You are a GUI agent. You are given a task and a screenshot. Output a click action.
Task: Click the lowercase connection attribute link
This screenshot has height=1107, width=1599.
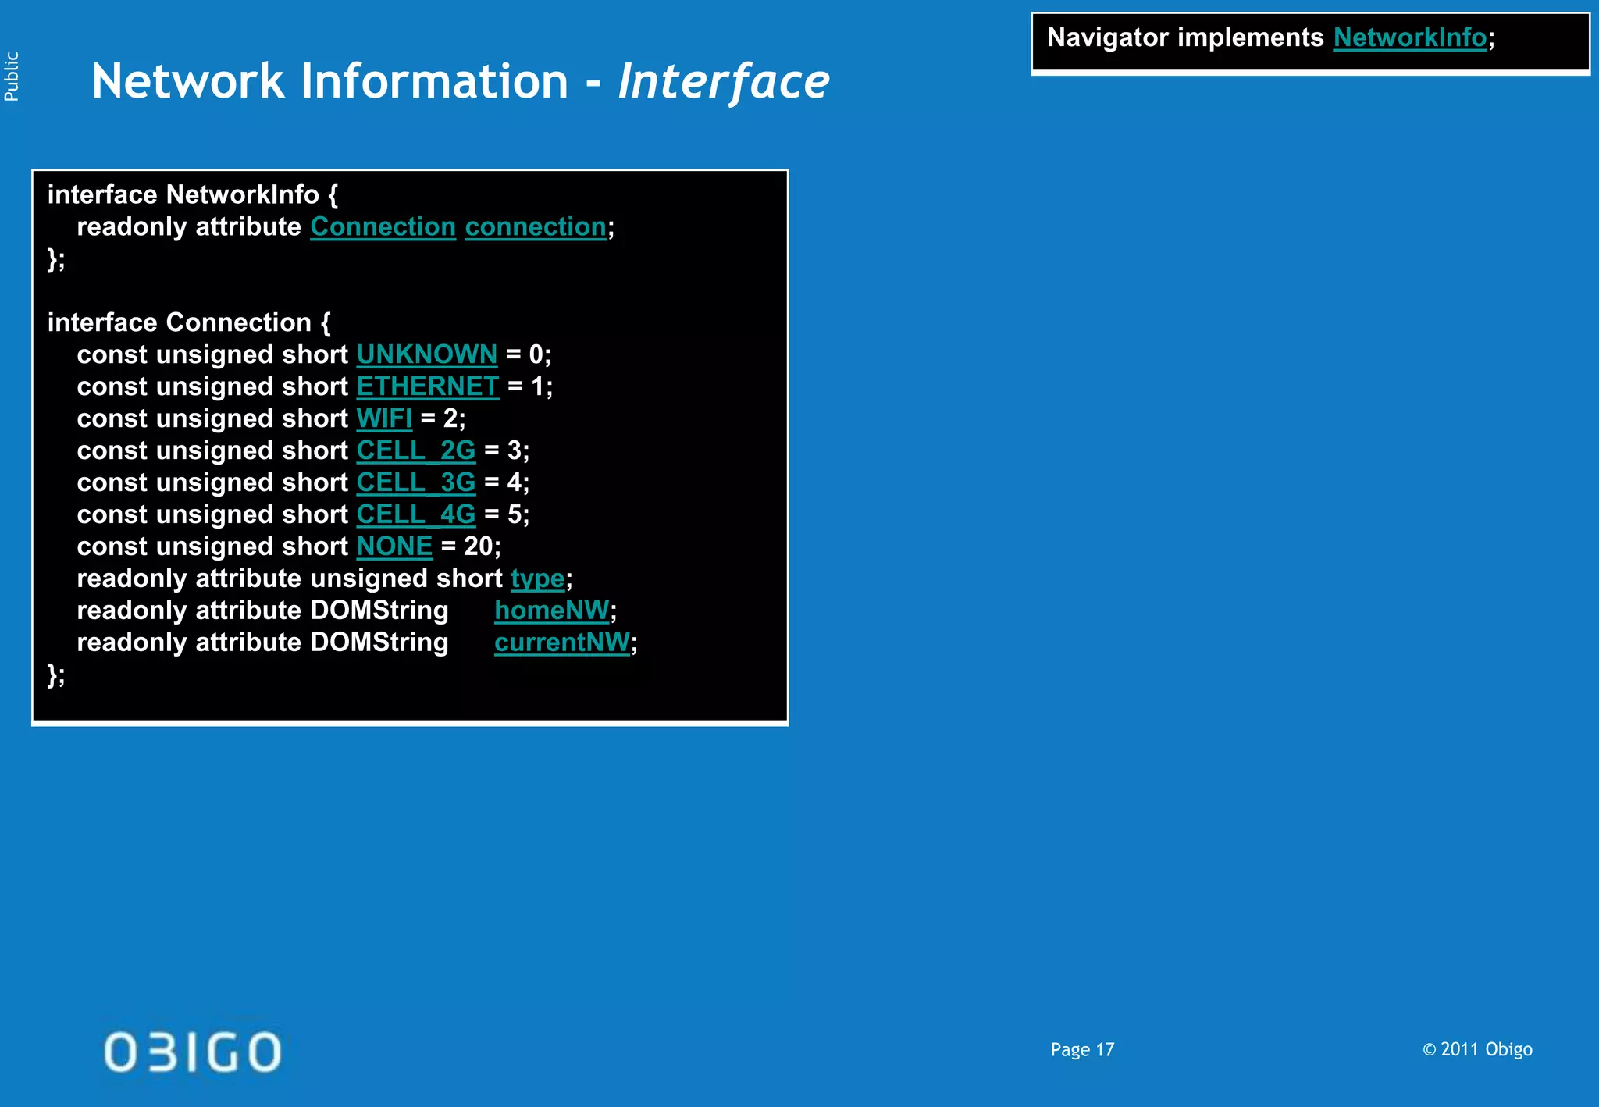tap(536, 226)
